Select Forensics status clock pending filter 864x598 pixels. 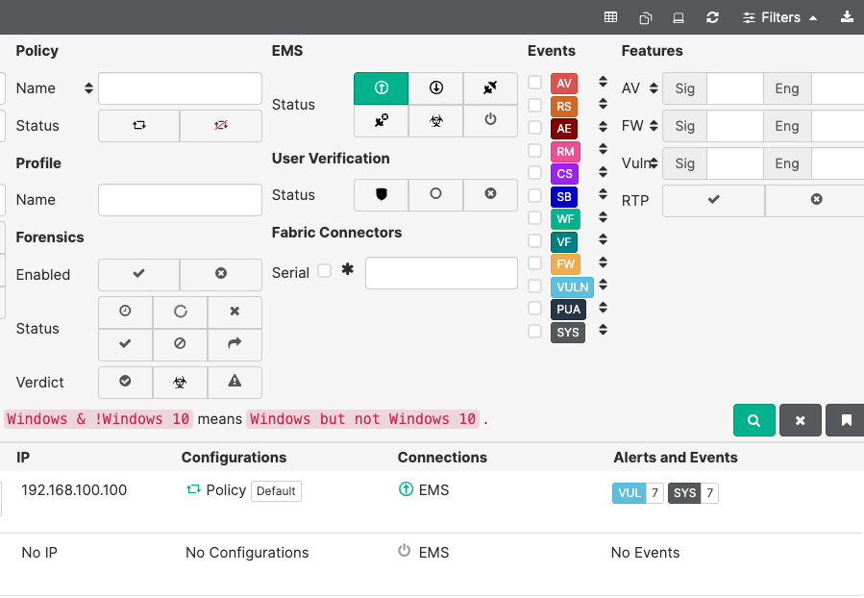(x=126, y=311)
